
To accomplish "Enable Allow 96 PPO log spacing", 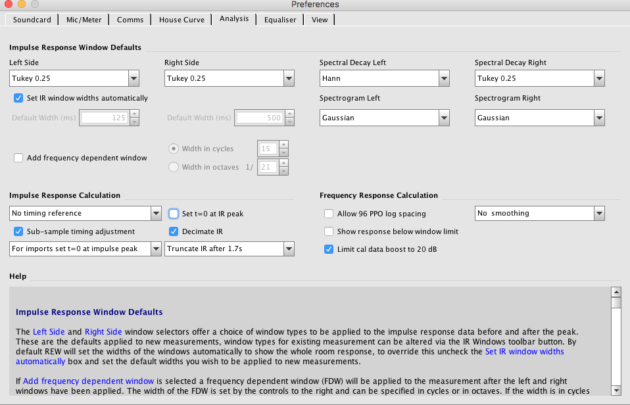I will (x=329, y=214).
